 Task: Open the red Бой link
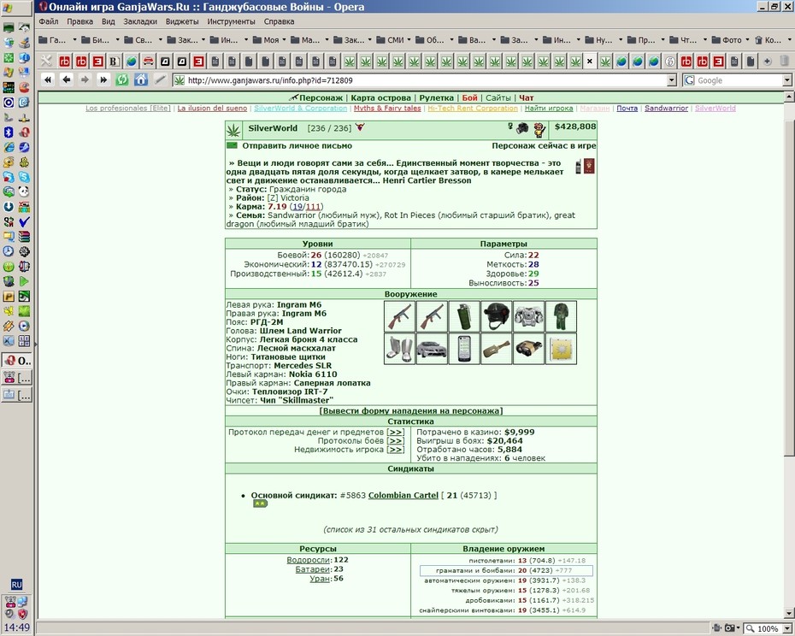(469, 98)
